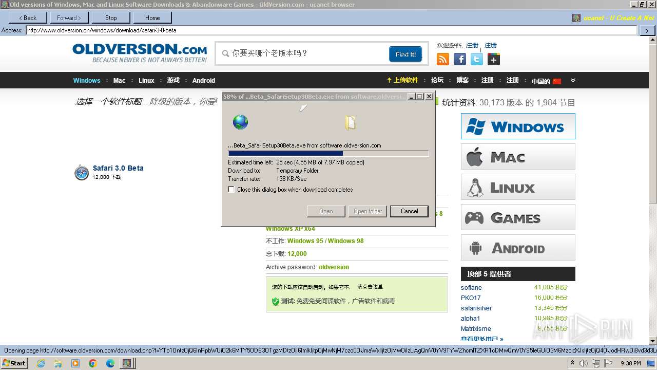Show hidden tray icons arrow

(x=572, y=363)
